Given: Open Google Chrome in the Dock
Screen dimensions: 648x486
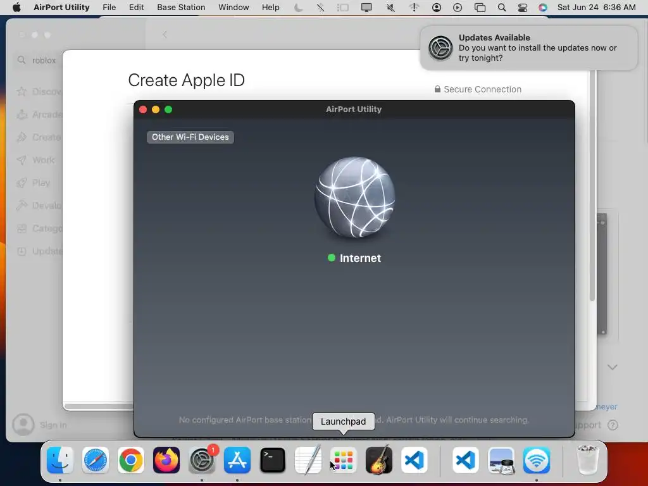Looking at the screenshot, I should coord(131,460).
